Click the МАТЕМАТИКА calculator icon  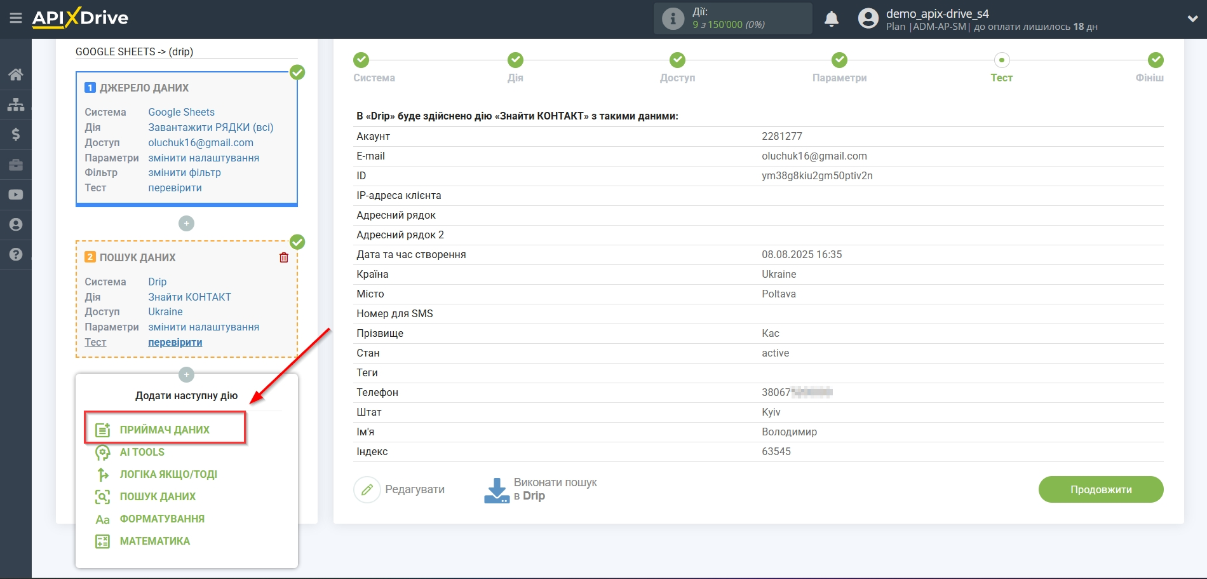point(103,542)
